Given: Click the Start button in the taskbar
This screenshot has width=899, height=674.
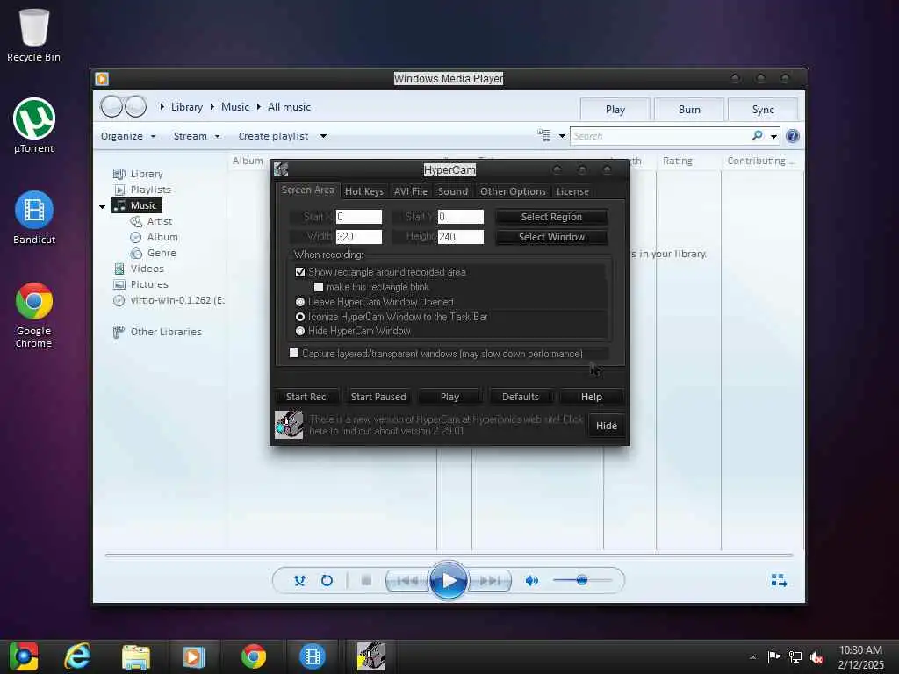Looking at the screenshot, I should [24, 656].
